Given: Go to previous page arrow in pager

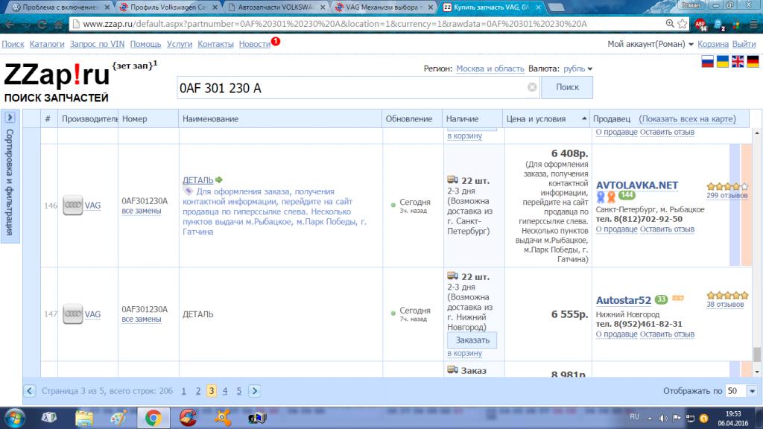Looking at the screenshot, I should pyautogui.click(x=30, y=391).
